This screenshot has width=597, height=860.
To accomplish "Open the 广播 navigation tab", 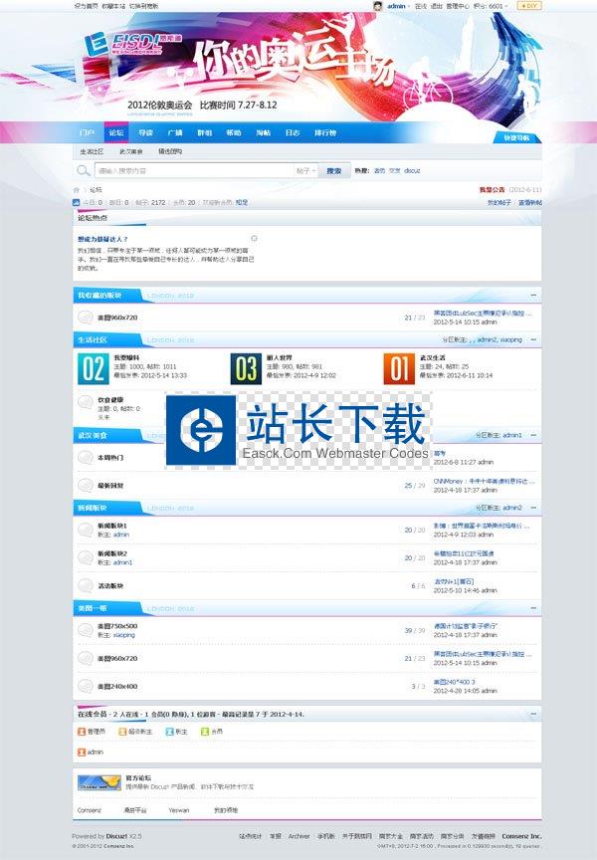I will (x=175, y=132).
